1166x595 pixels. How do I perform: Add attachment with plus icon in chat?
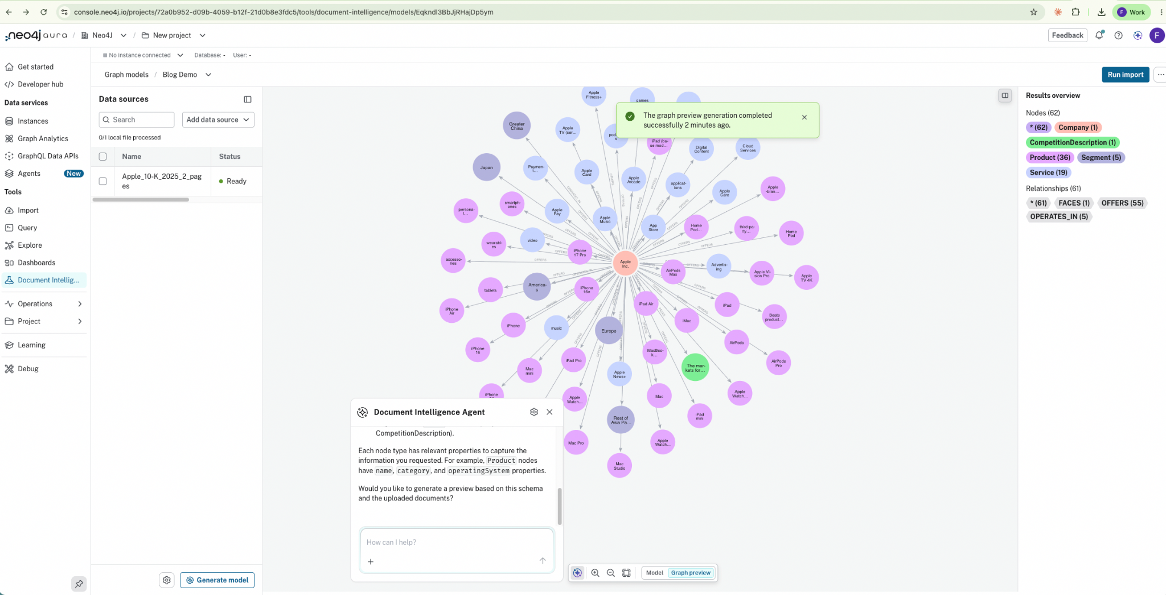[x=371, y=561]
